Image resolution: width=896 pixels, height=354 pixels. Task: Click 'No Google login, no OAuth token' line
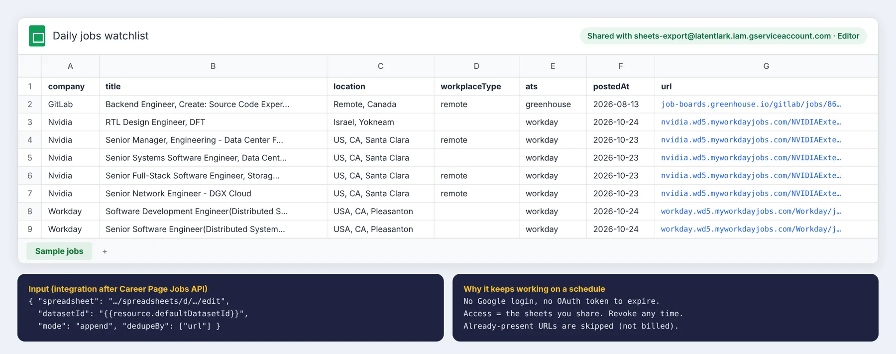point(561,301)
